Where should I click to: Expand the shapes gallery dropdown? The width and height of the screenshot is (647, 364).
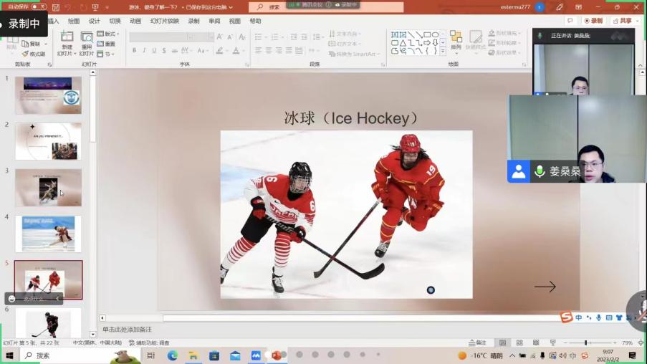click(443, 52)
